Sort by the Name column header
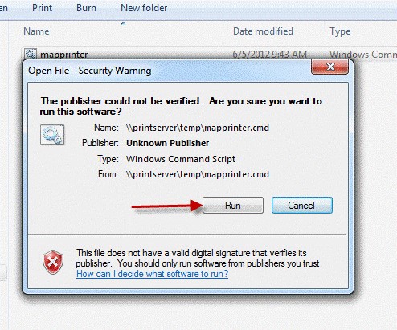397x330 pixels. click(36, 31)
